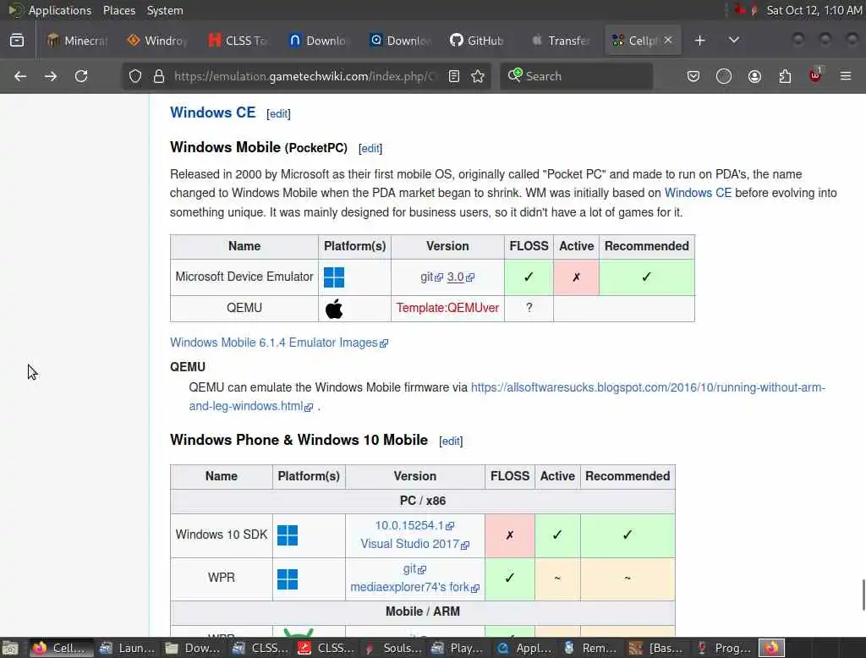The image size is (866, 658).
Task: Switch to the Minecraft tab
Action: pyautogui.click(x=77, y=41)
